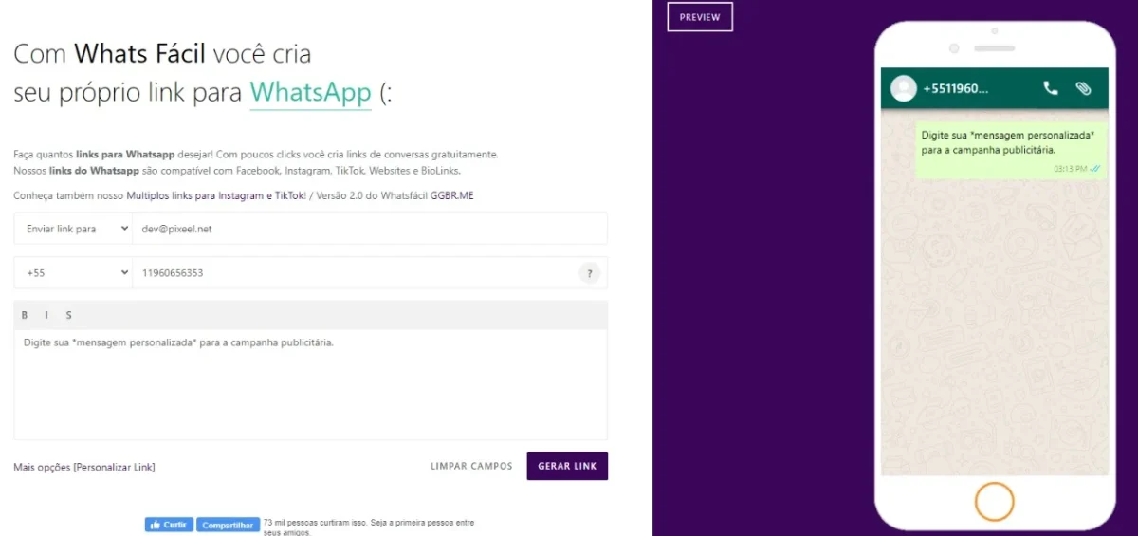
Task: Click the green message bubble in the preview
Action: [x=1011, y=150]
